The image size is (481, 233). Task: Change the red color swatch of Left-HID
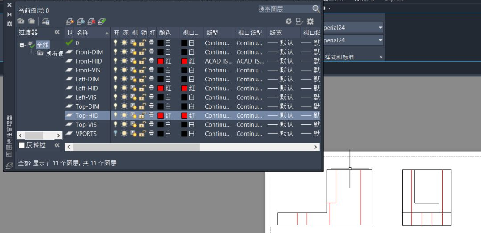point(161,88)
